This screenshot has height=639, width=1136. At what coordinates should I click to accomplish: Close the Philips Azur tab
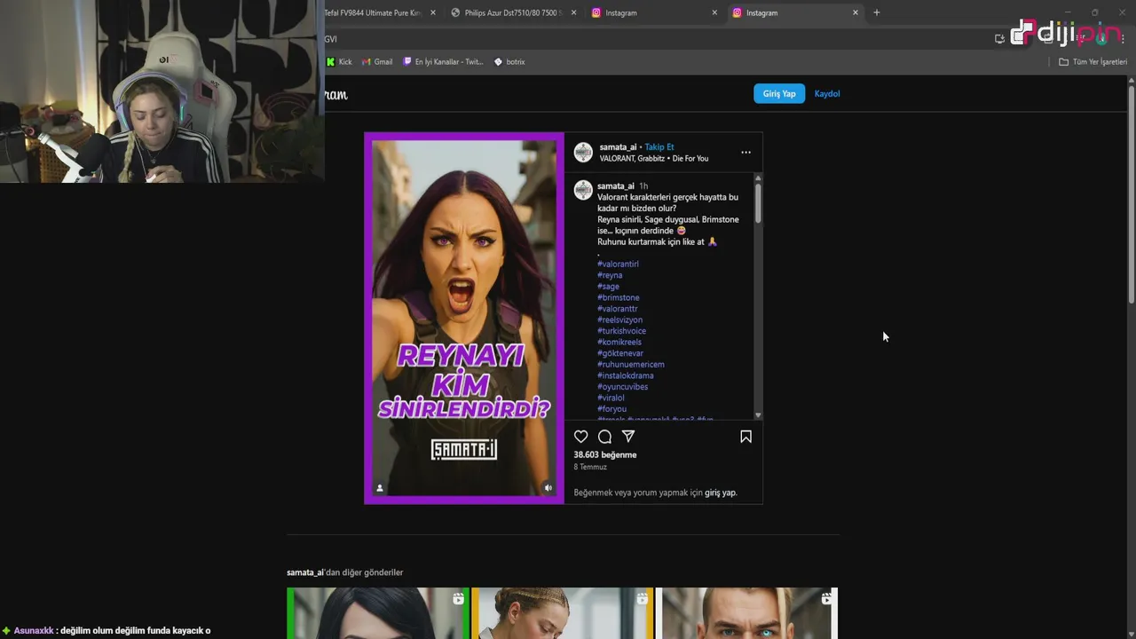point(573,12)
